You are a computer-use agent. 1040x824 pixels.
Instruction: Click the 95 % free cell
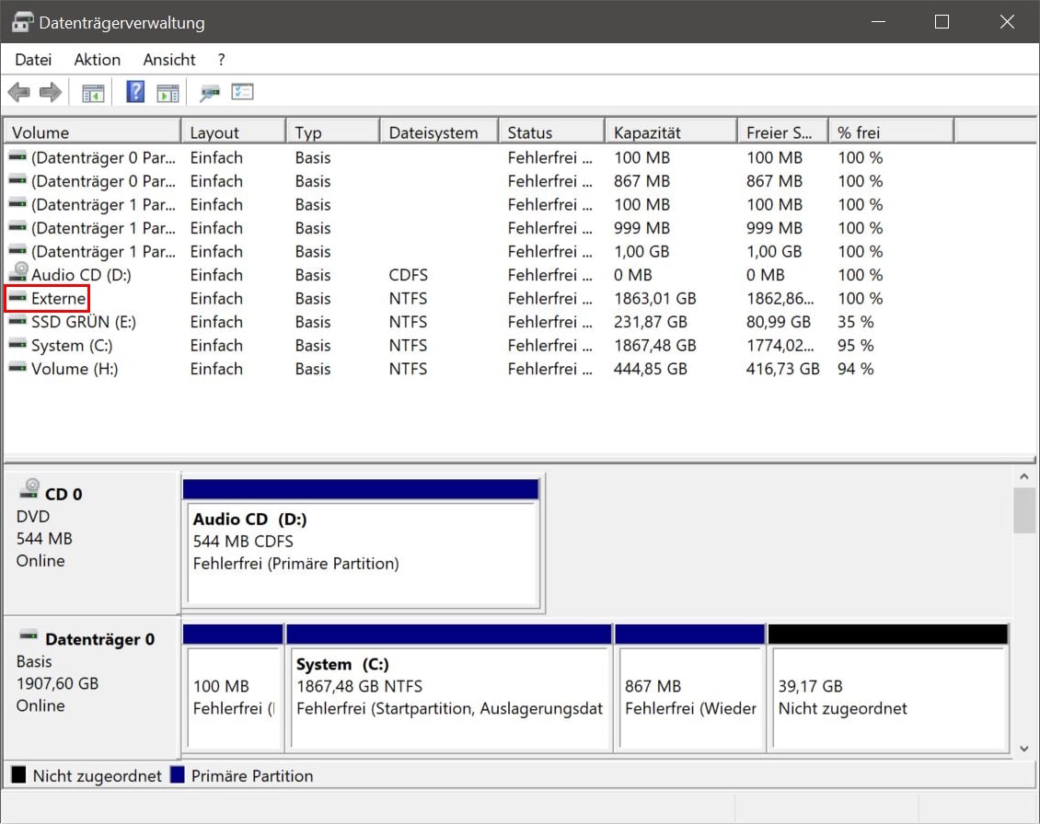pos(856,346)
